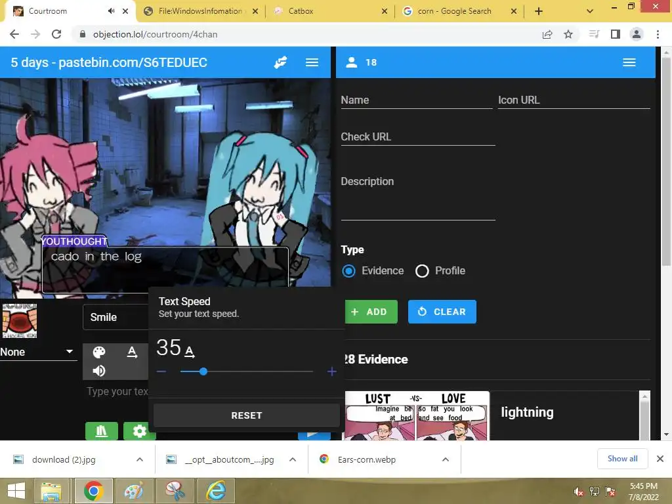Click the 'Type your text' message box
Viewport: 672px width, 504px height.
(x=117, y=391)
